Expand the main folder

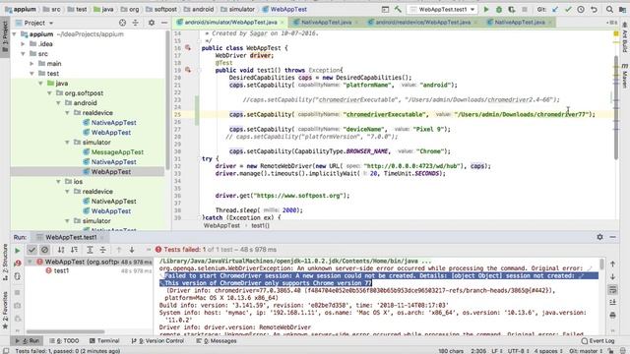pos(32,63)
